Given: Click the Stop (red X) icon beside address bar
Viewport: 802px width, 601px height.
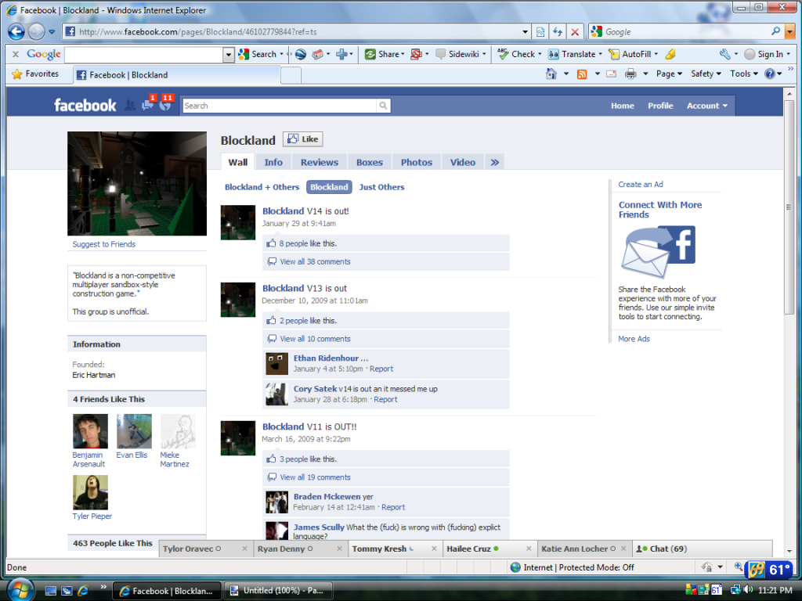Looking at the screenshot, I should 575,31.
